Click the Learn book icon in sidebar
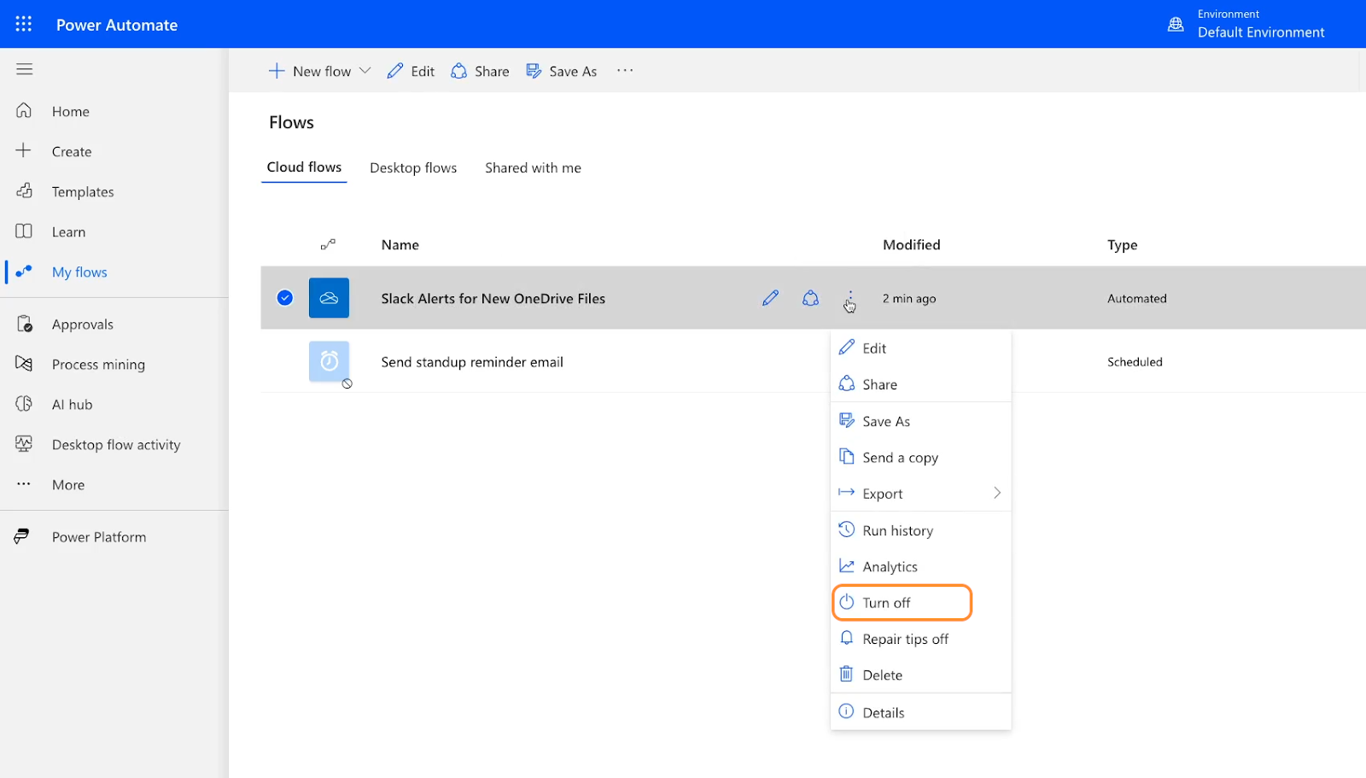This screenshot has width=1366, height=778. point(24,231)
